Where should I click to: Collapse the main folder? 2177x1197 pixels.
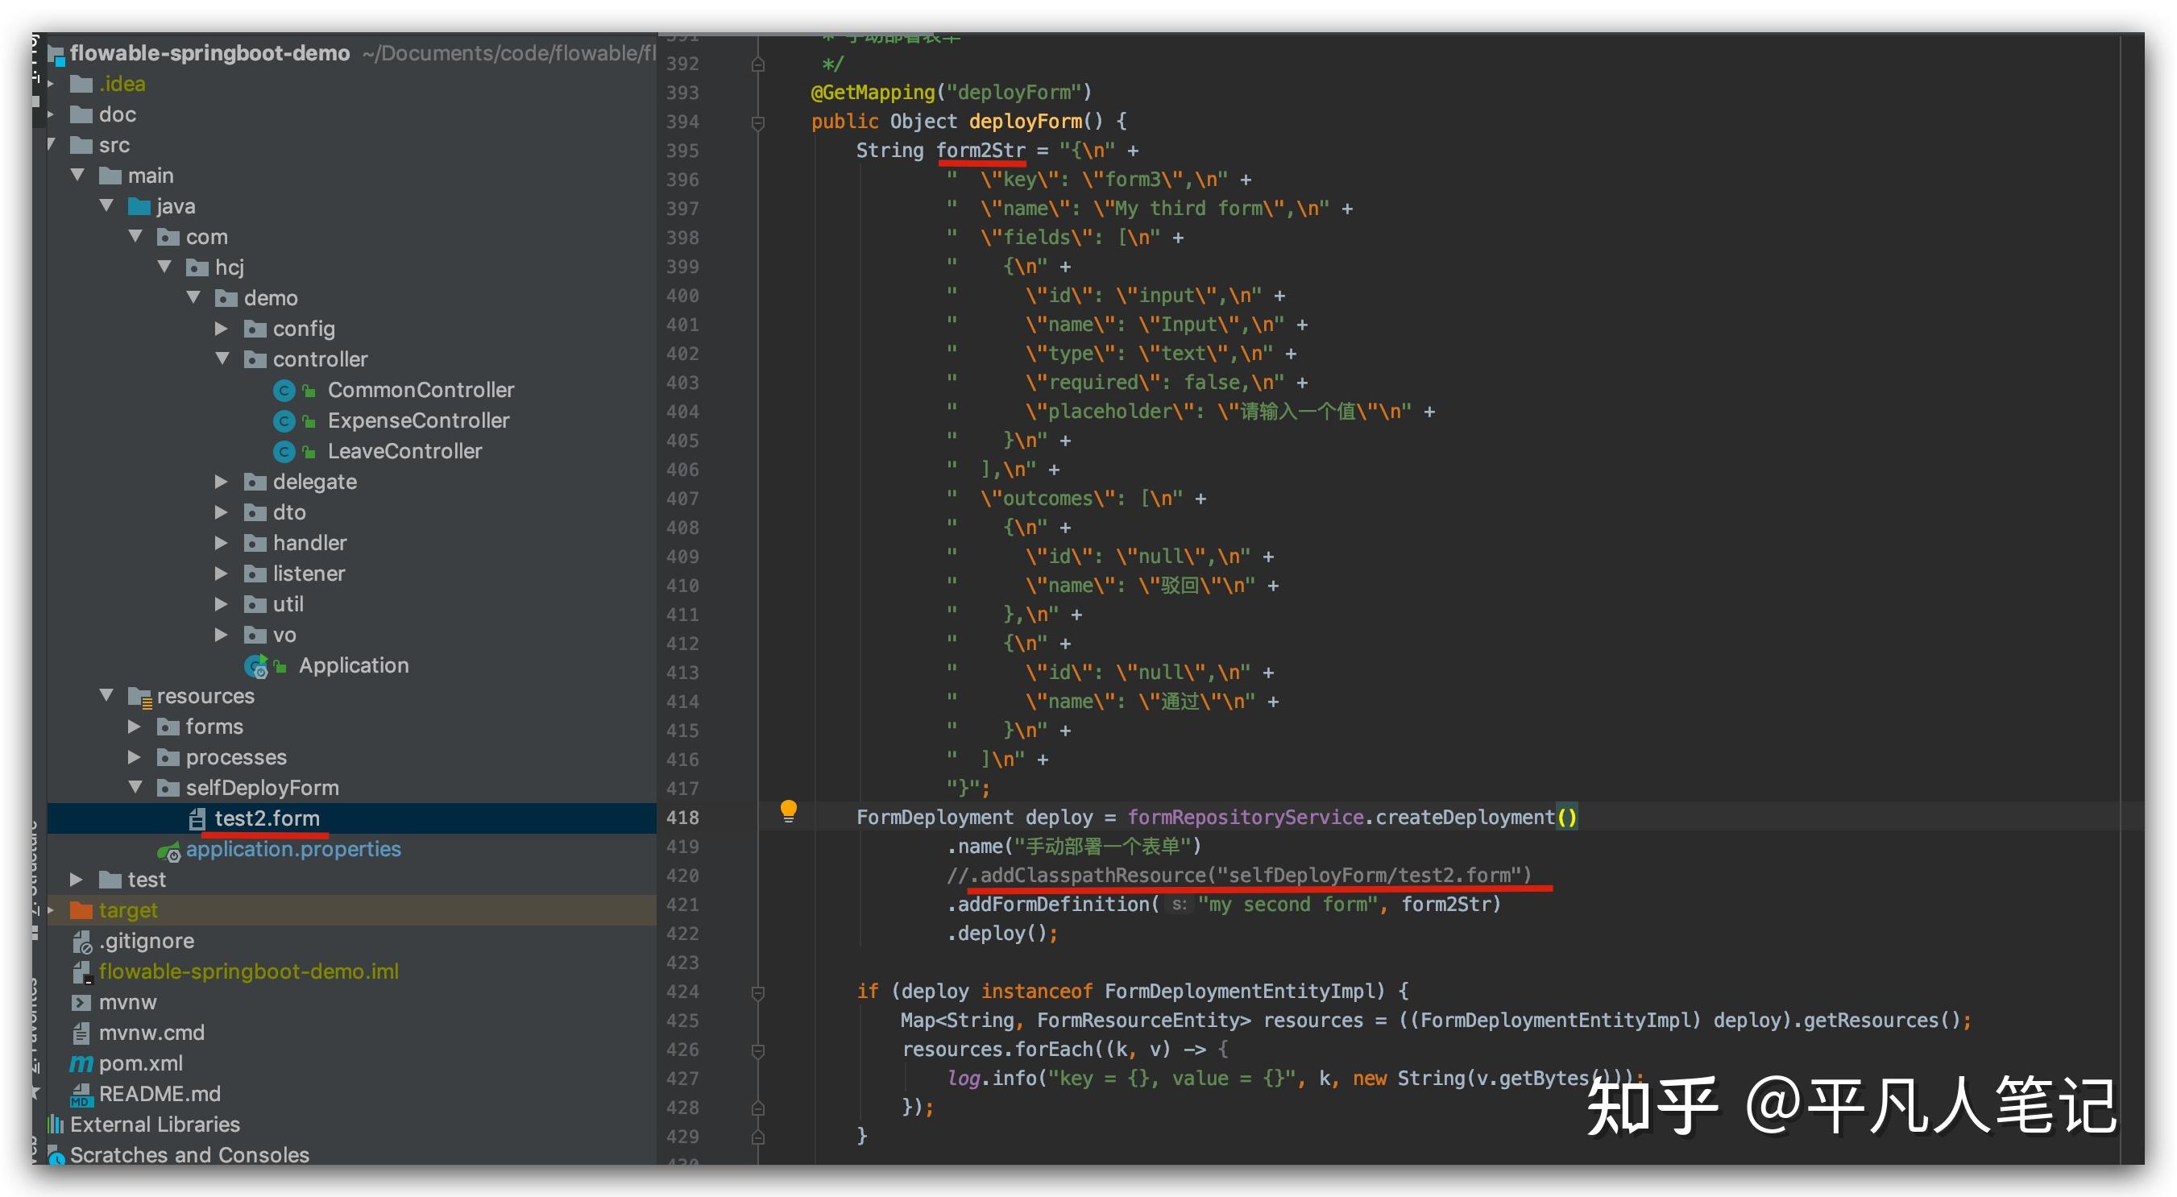(77, 175)
